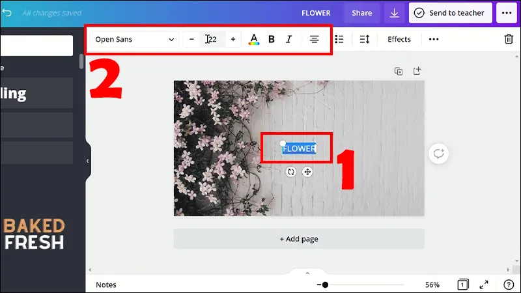This screenshot has height=293, width=521.
Task: Toggle bulleted list formatting
Action: 339,39
